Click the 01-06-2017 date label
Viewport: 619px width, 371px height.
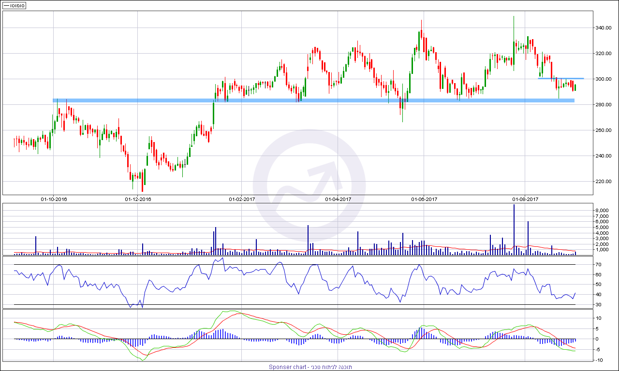424,199
